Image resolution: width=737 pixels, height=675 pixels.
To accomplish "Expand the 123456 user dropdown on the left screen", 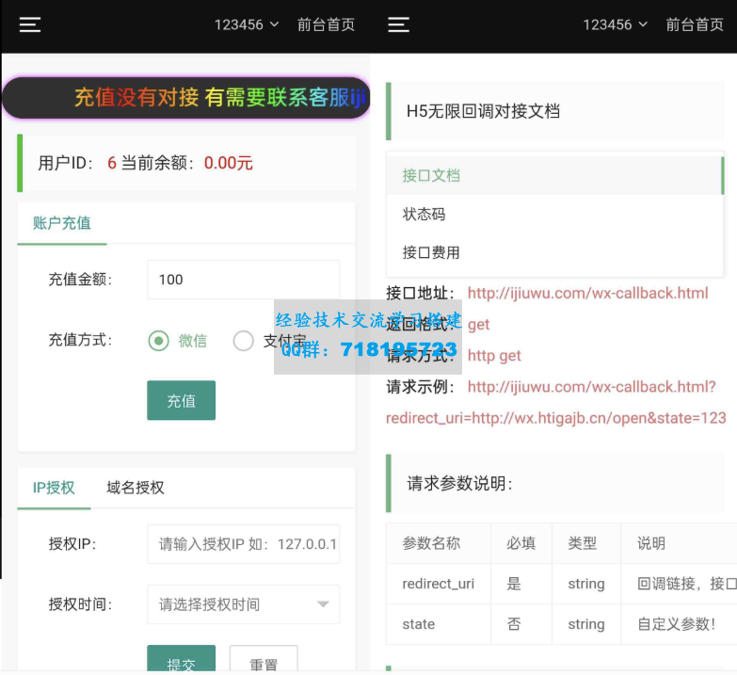I will 247,24.
